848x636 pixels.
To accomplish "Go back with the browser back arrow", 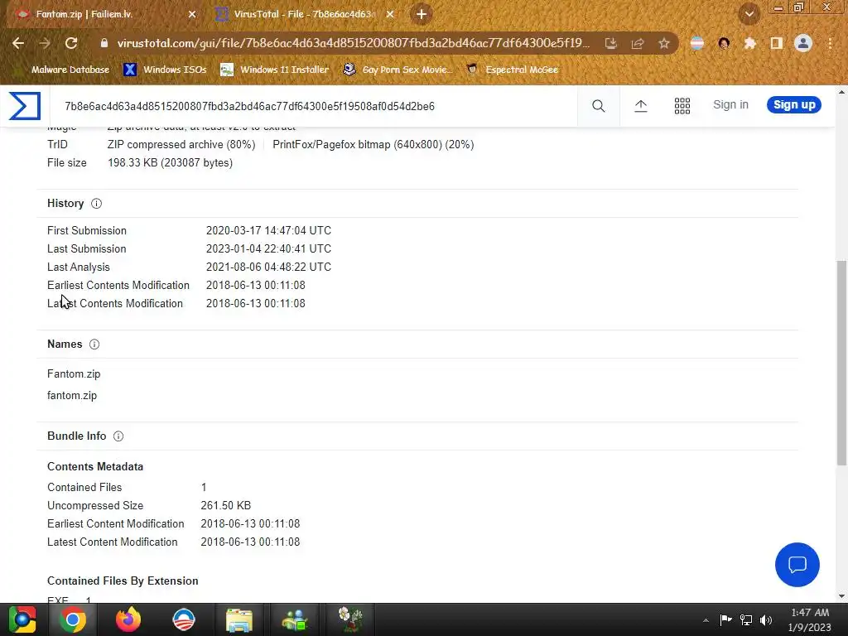I will pos(18,43).
